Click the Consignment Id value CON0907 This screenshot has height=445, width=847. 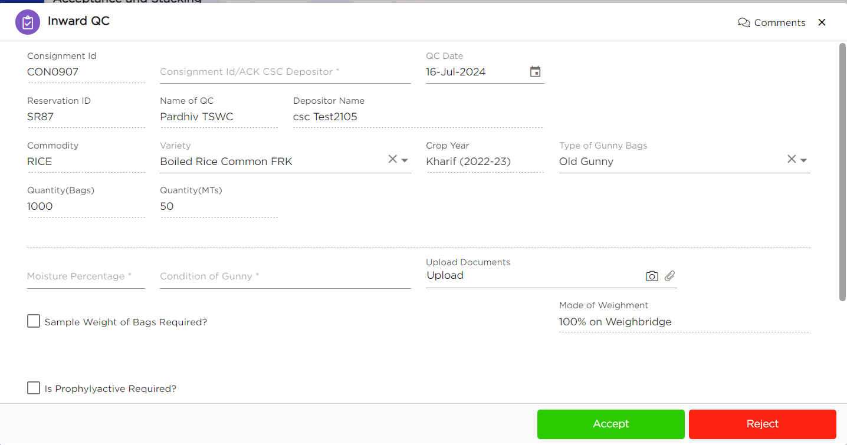pyautogui.click(x=53, y=72)
